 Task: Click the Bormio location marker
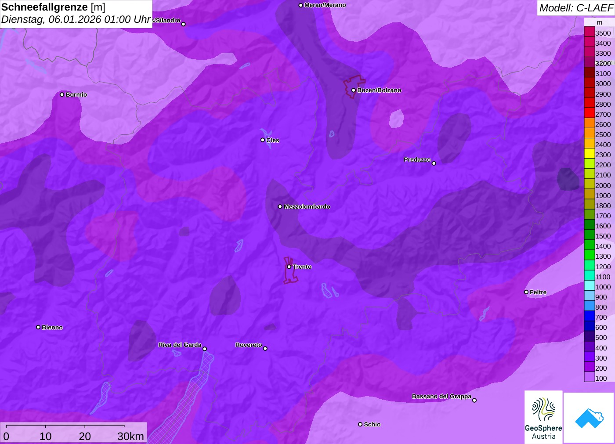pyautogui.click(x=62, y=94)
